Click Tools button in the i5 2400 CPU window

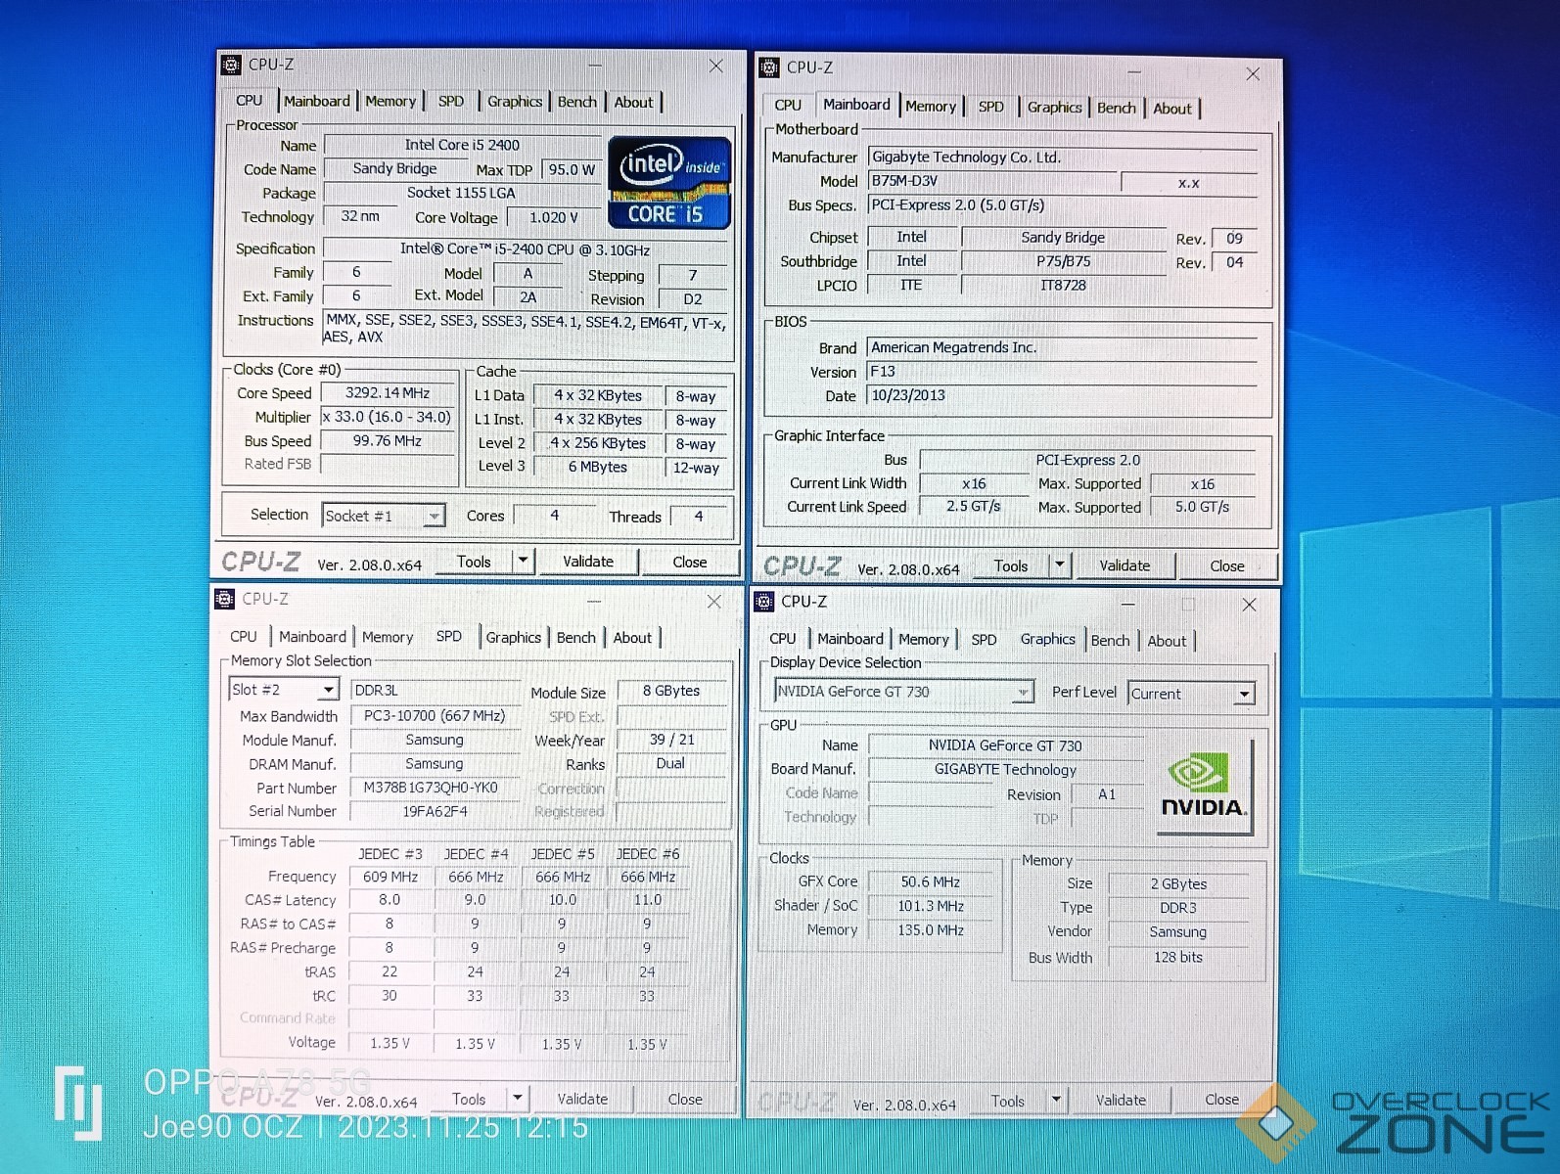click(x=474, y=562)
